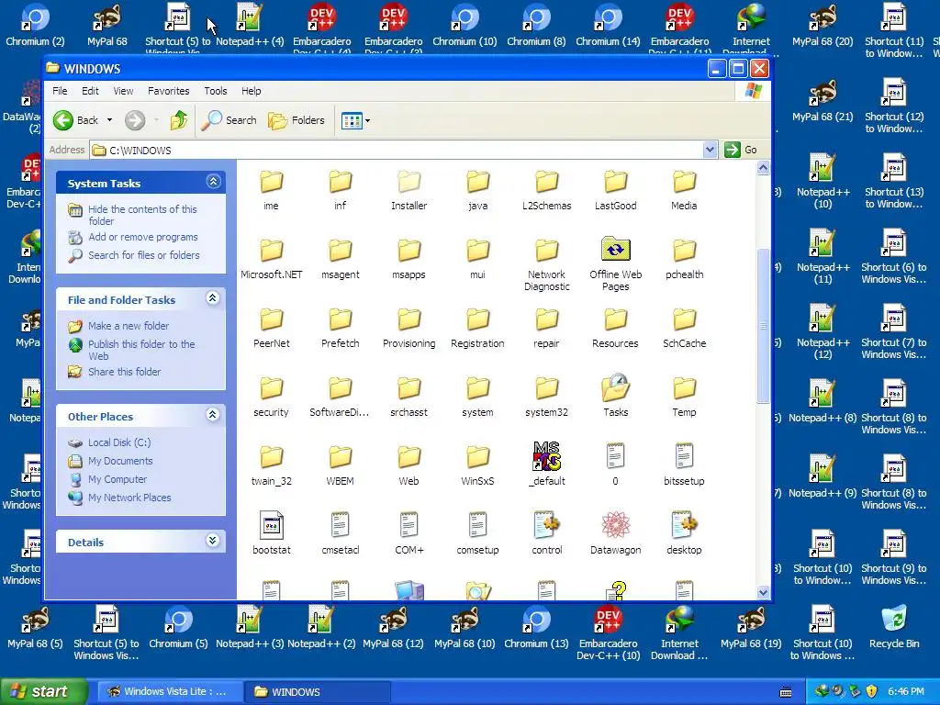The image size is (940, 705).
Task: Select the WinSxS folder
Action: 477,466
